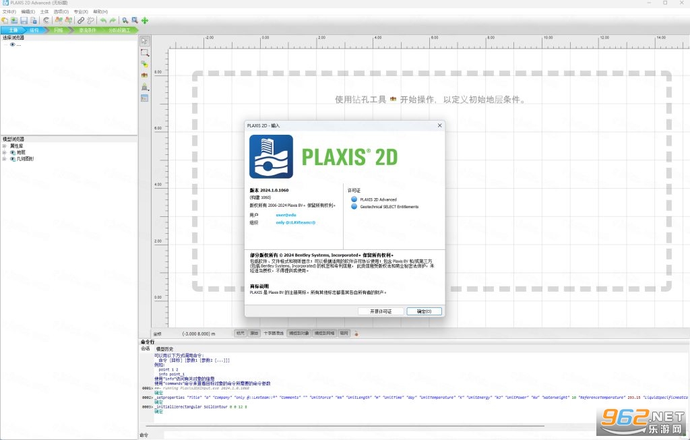This screenshot has width=690, height=440.
Task: Open the 选项(O) menu
Action: point(61,11)
